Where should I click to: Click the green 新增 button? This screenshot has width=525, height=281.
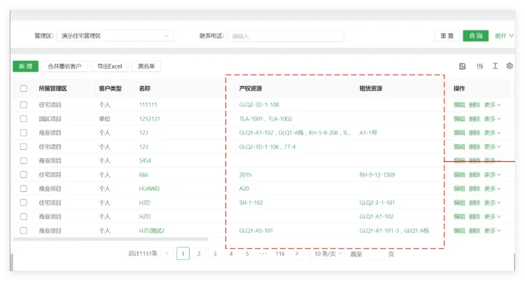click(x=26, y=67)
